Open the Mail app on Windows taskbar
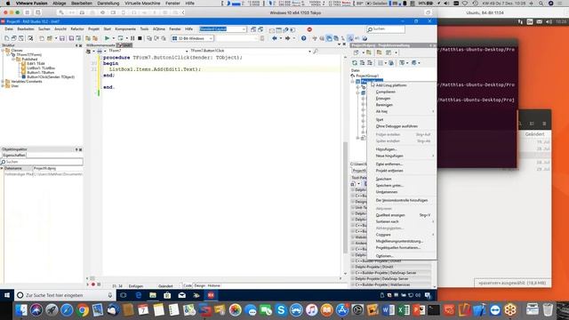 [x=181, y=295]
